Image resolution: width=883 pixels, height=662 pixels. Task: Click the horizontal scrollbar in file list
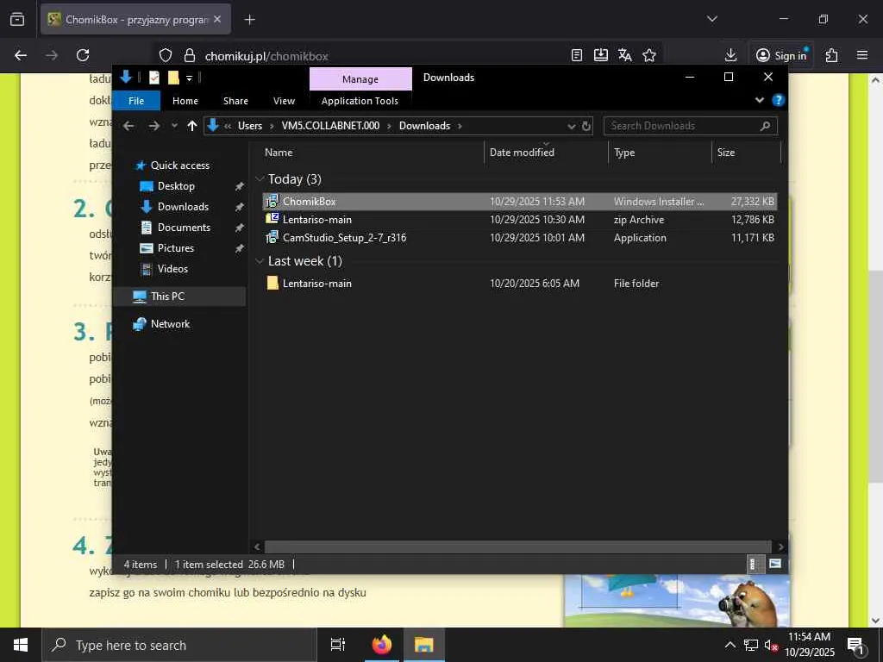tap(517, 546)
